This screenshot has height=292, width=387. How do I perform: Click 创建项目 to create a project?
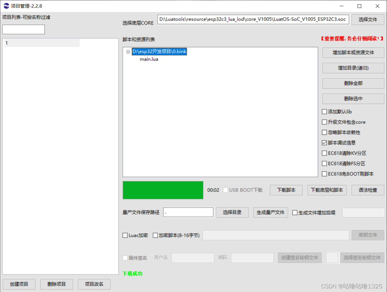coord(19,284)
